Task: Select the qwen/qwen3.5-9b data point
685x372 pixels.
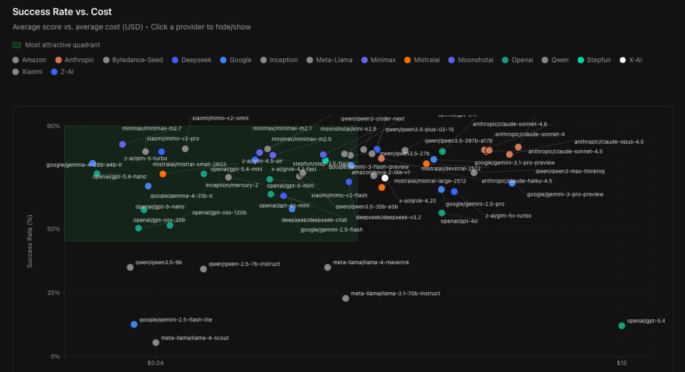Action: (130, 267)
